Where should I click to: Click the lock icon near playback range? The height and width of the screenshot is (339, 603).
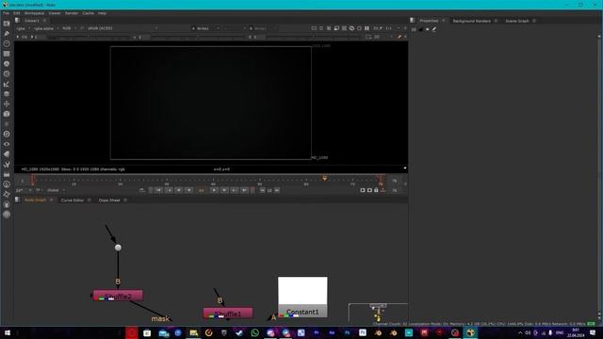(376, 190)
